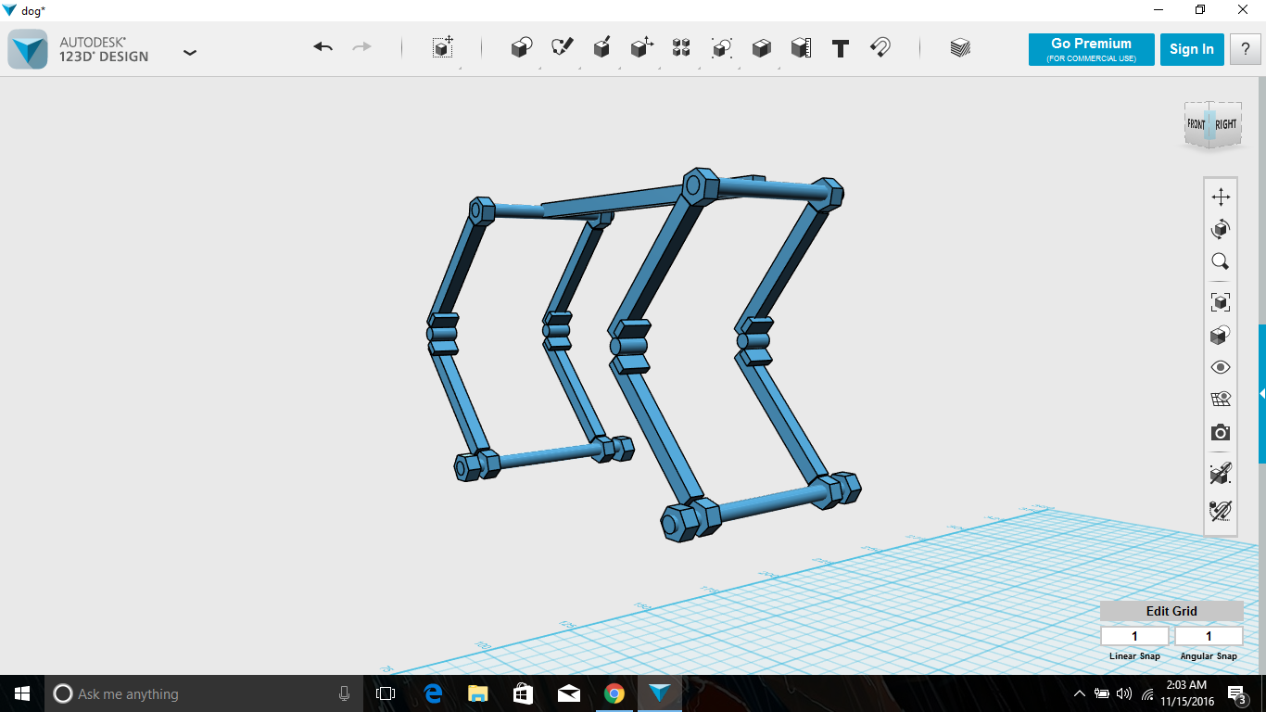Click the Cortana search box
1266x712 pixels.
pyautogui.click(x=204, y=693)
